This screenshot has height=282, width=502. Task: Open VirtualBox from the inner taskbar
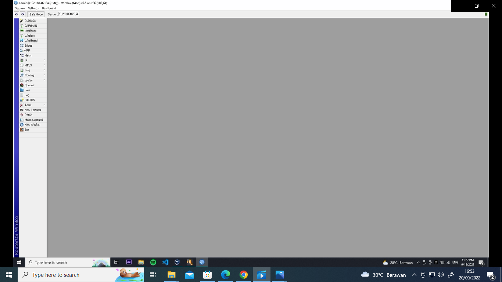[x=177, y=262]
